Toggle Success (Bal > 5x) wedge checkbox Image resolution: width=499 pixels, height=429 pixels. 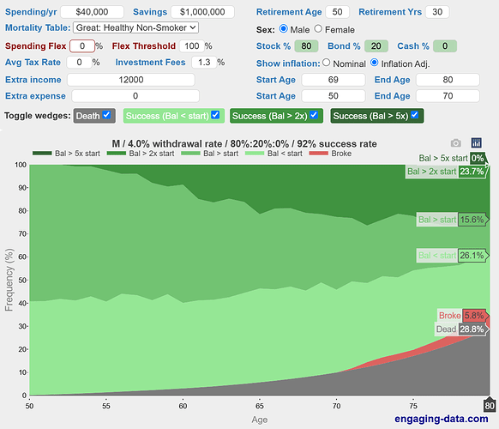pyautogui.click(x=414, y=115)
